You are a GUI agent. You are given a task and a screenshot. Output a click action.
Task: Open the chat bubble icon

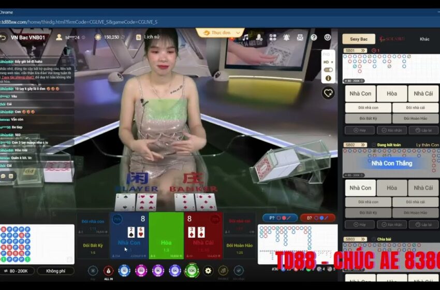4,176
